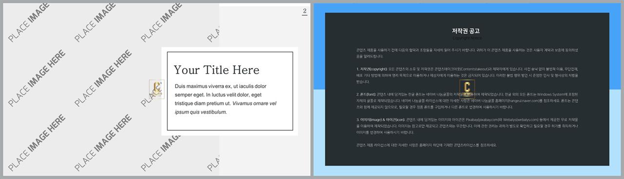
Task: Click the 'Duis maximus viverra ex' body paragraph
Action: tap(226, 99)
